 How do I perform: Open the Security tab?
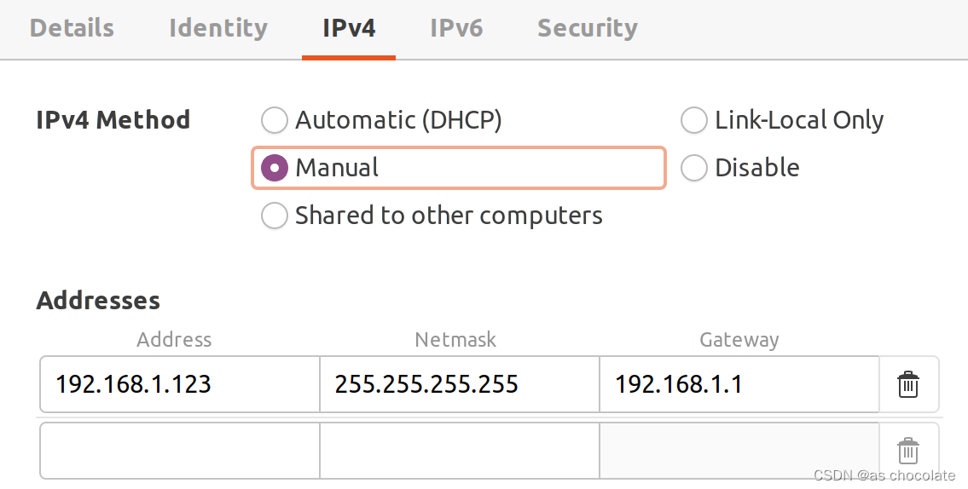[587, 28]
